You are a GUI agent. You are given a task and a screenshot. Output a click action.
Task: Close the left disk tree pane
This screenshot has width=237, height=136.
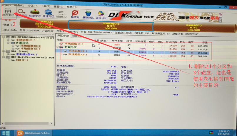coord(53,35)
